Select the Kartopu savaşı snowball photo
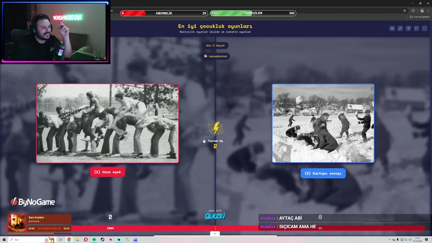This screenshot has height=243, width=432. (323, 123)
